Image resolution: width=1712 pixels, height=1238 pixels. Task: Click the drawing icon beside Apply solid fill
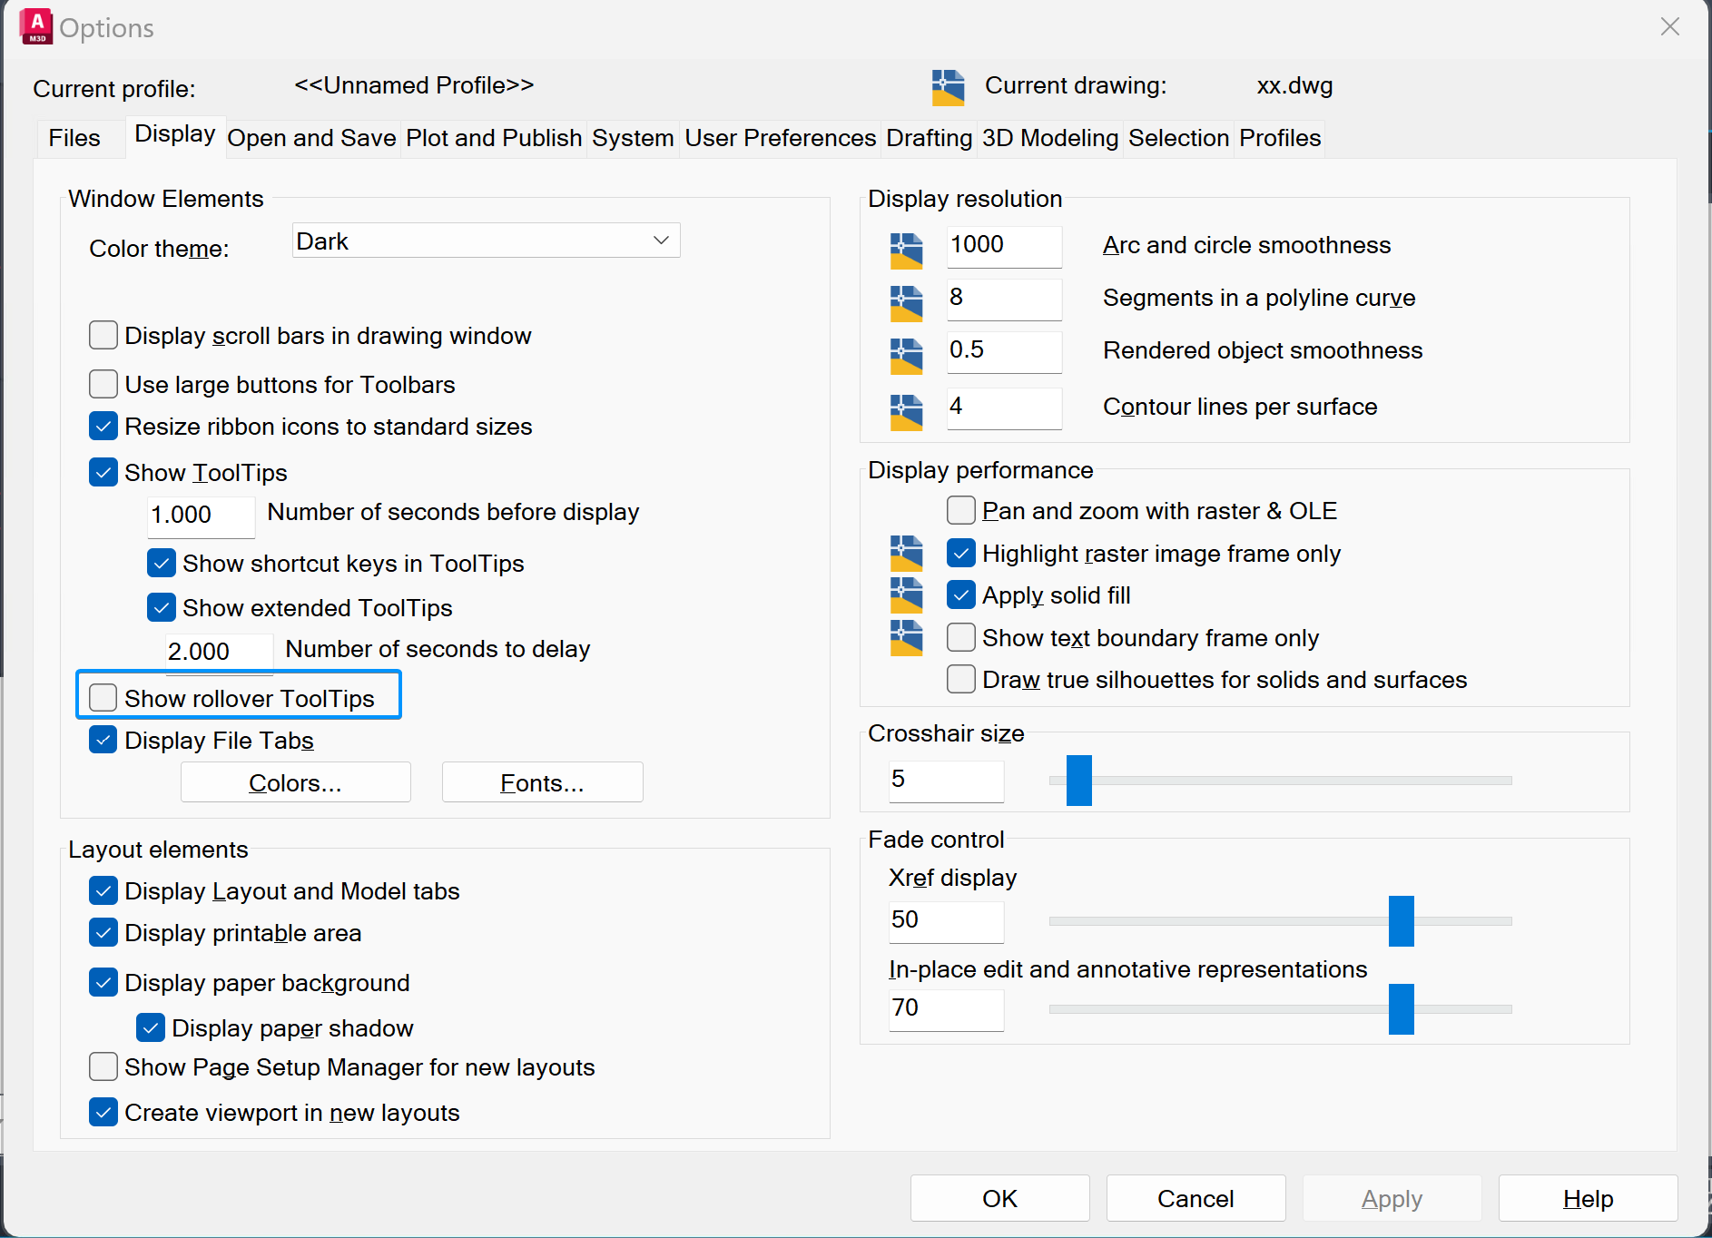(906, 595)
